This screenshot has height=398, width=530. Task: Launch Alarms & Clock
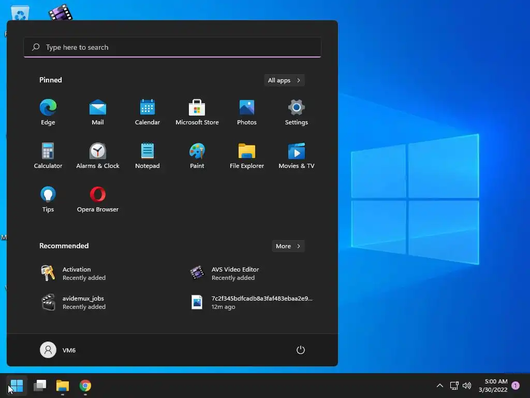(98, 155)
